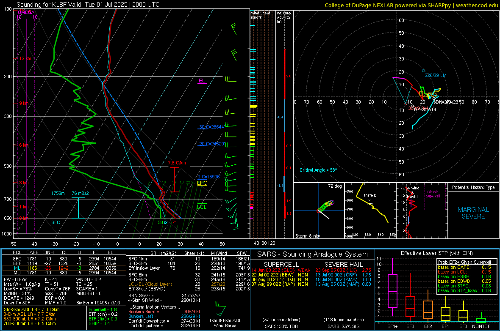Select the '14 Jun 03 23Z (GLD)' supercell analogue

[281, 270]
